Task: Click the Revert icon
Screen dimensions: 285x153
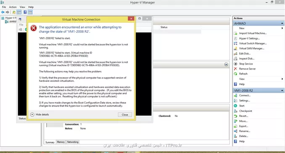Action: click(x=235, y=116)
